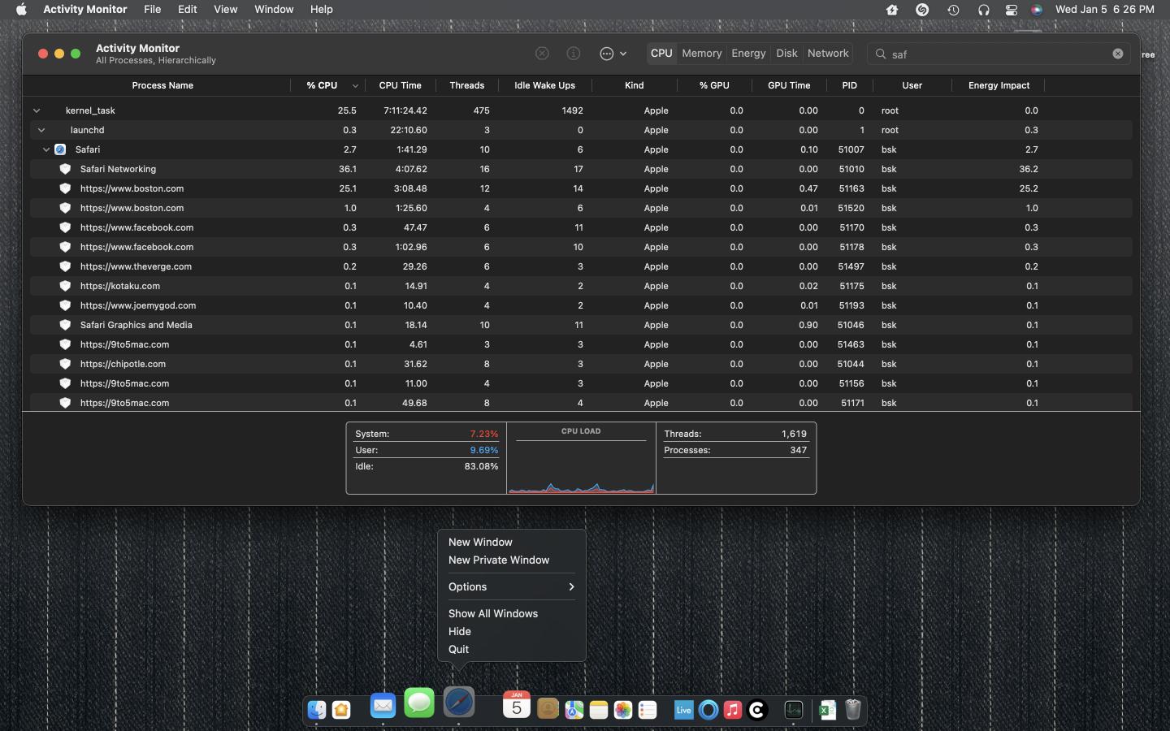Launch Mail from the Dock

pos(383,705)
